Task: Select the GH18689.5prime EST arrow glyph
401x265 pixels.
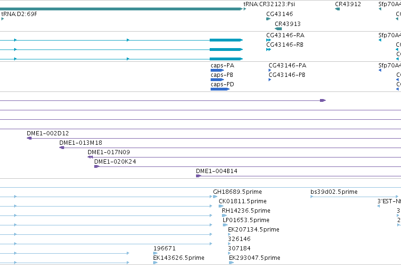Action: 215,197
